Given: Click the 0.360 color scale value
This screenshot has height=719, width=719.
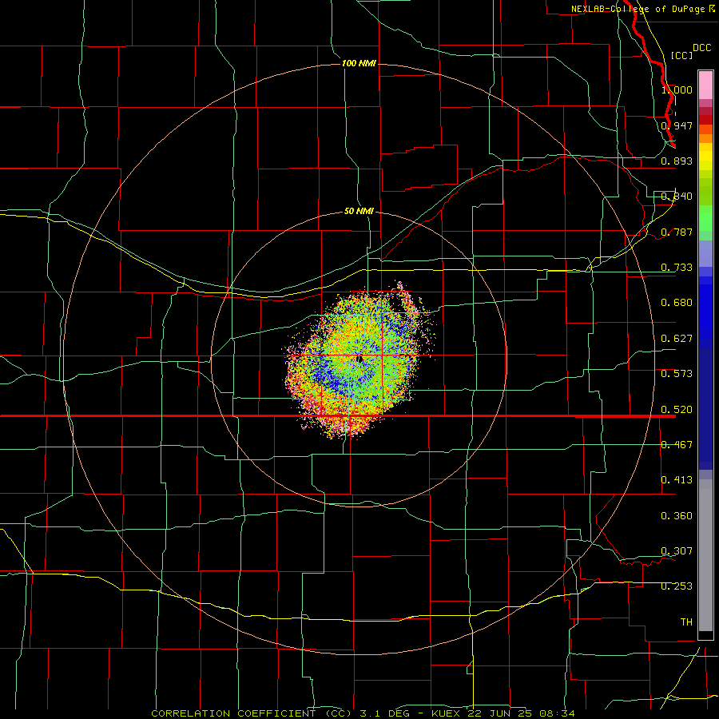Looking at the screenshot, I should click(x=677, y=516).
